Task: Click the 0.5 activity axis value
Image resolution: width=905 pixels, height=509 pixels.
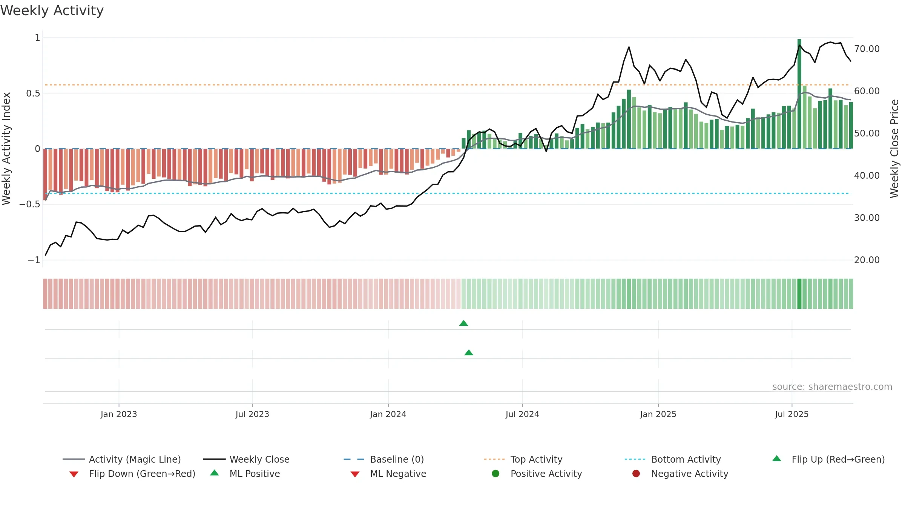Action: 33,94
